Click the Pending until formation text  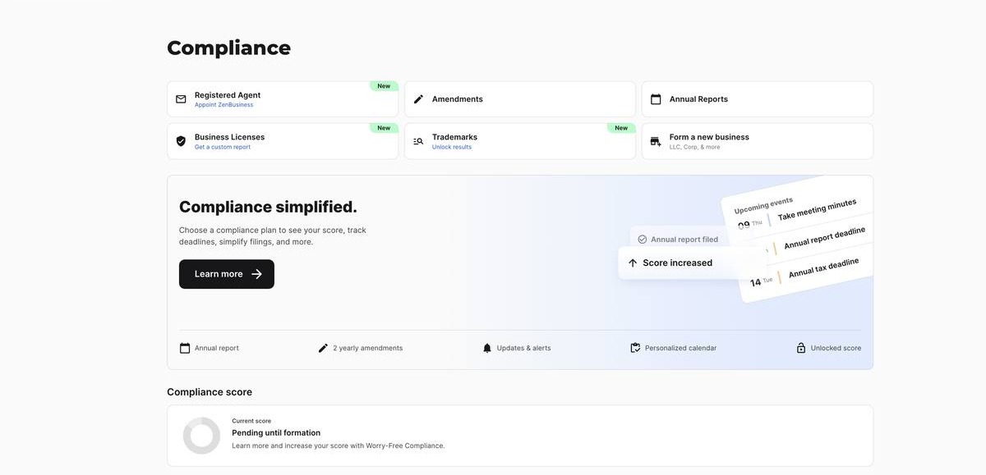click(x=276, y=432)
